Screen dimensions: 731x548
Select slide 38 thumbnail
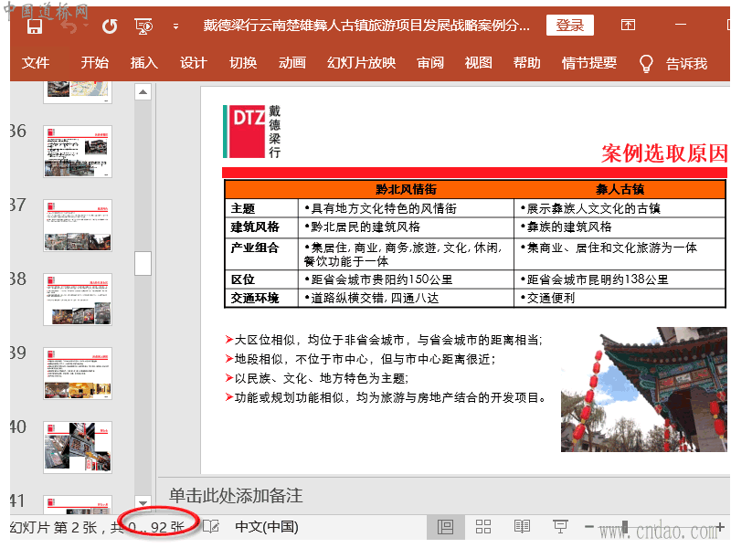tap(78, 299)
